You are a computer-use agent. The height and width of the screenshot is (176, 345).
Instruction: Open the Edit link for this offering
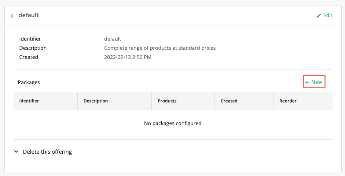click(324, 15)
